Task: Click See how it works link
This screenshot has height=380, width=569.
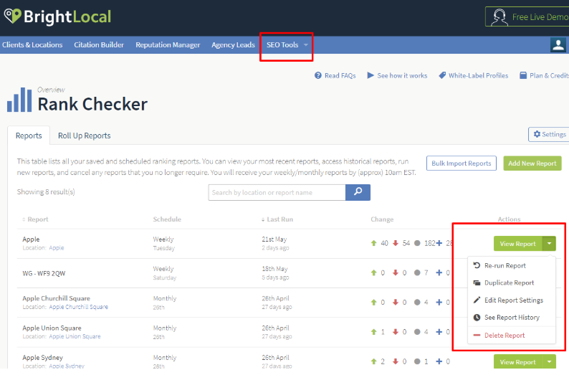Action: (397, 75)
